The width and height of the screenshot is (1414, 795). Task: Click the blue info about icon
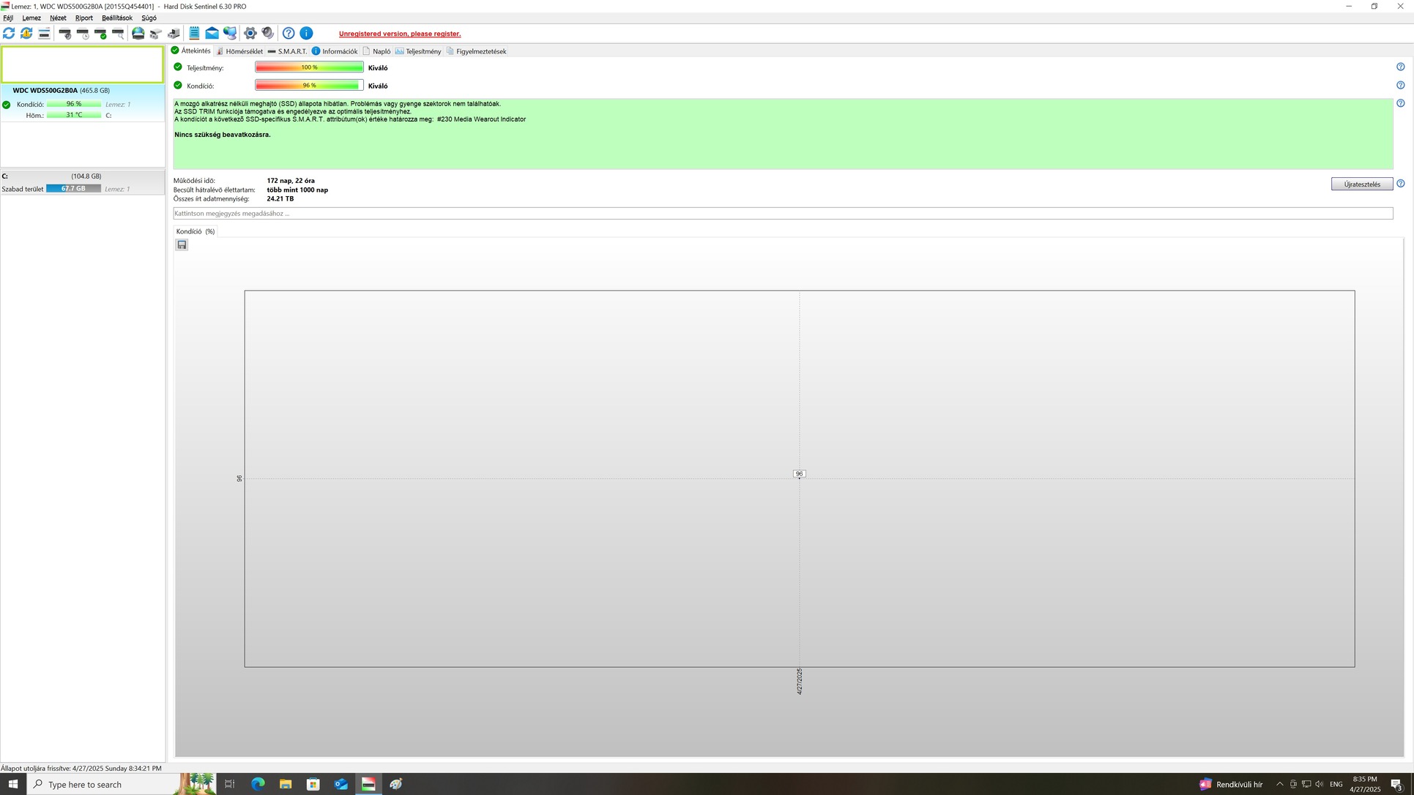[x=307, y=34]
